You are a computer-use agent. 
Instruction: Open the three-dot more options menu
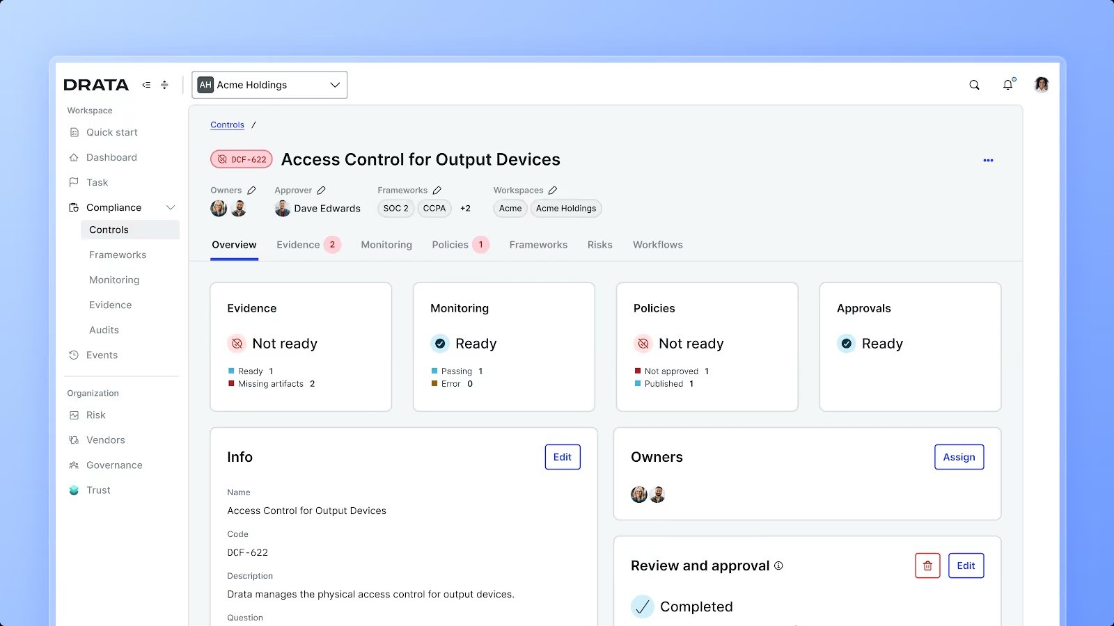988,161
